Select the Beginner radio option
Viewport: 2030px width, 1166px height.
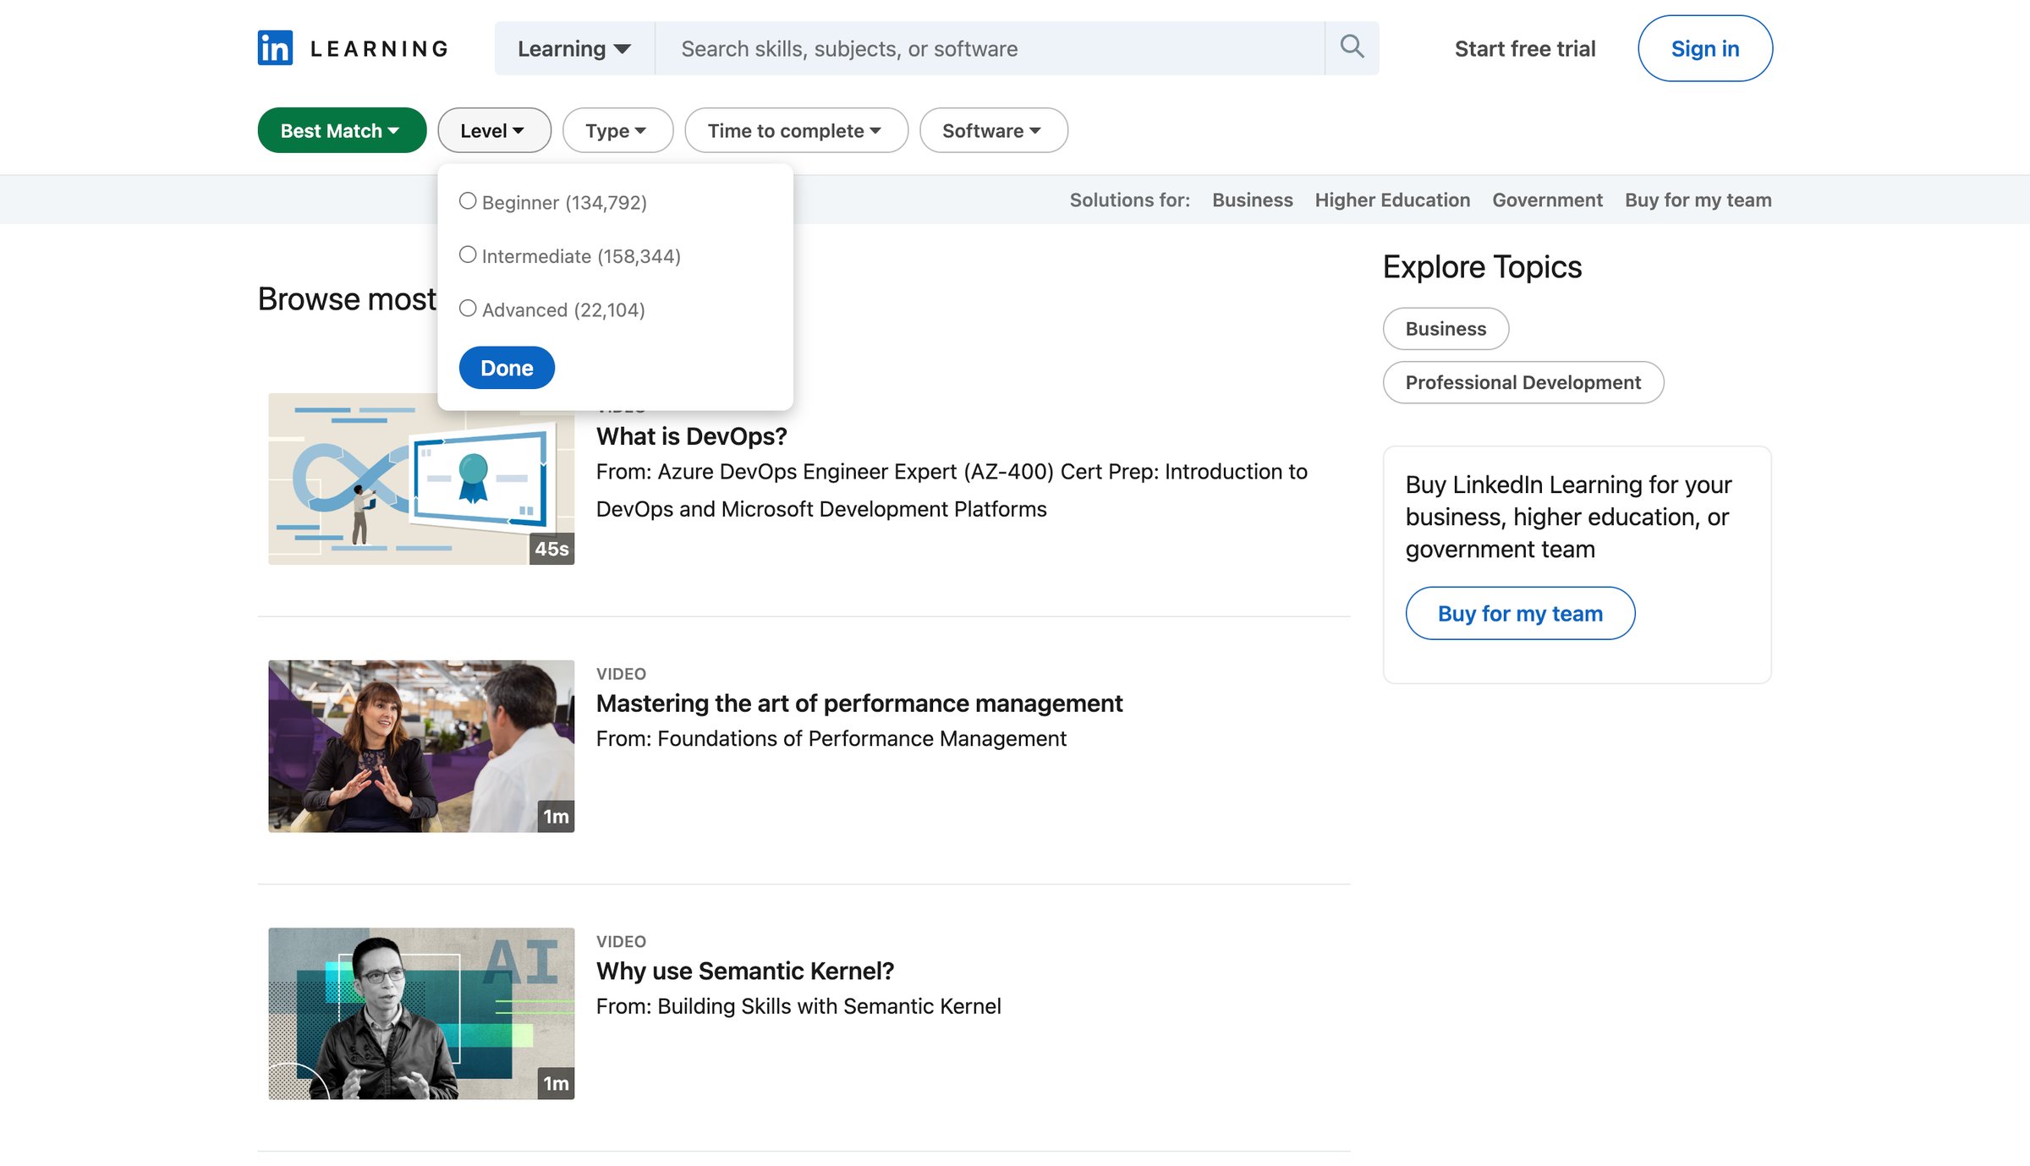(x=468, y=201)
